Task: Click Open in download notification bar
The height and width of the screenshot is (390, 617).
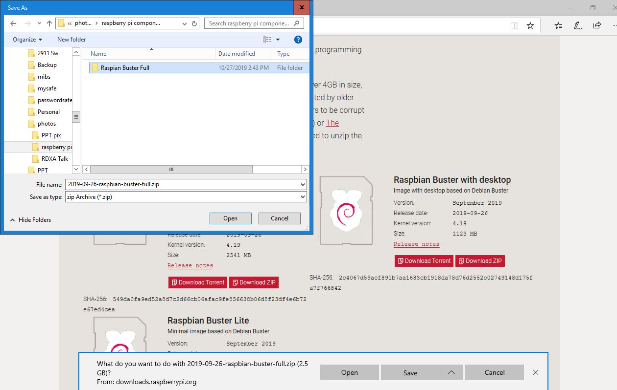Action: pos(350,372)
